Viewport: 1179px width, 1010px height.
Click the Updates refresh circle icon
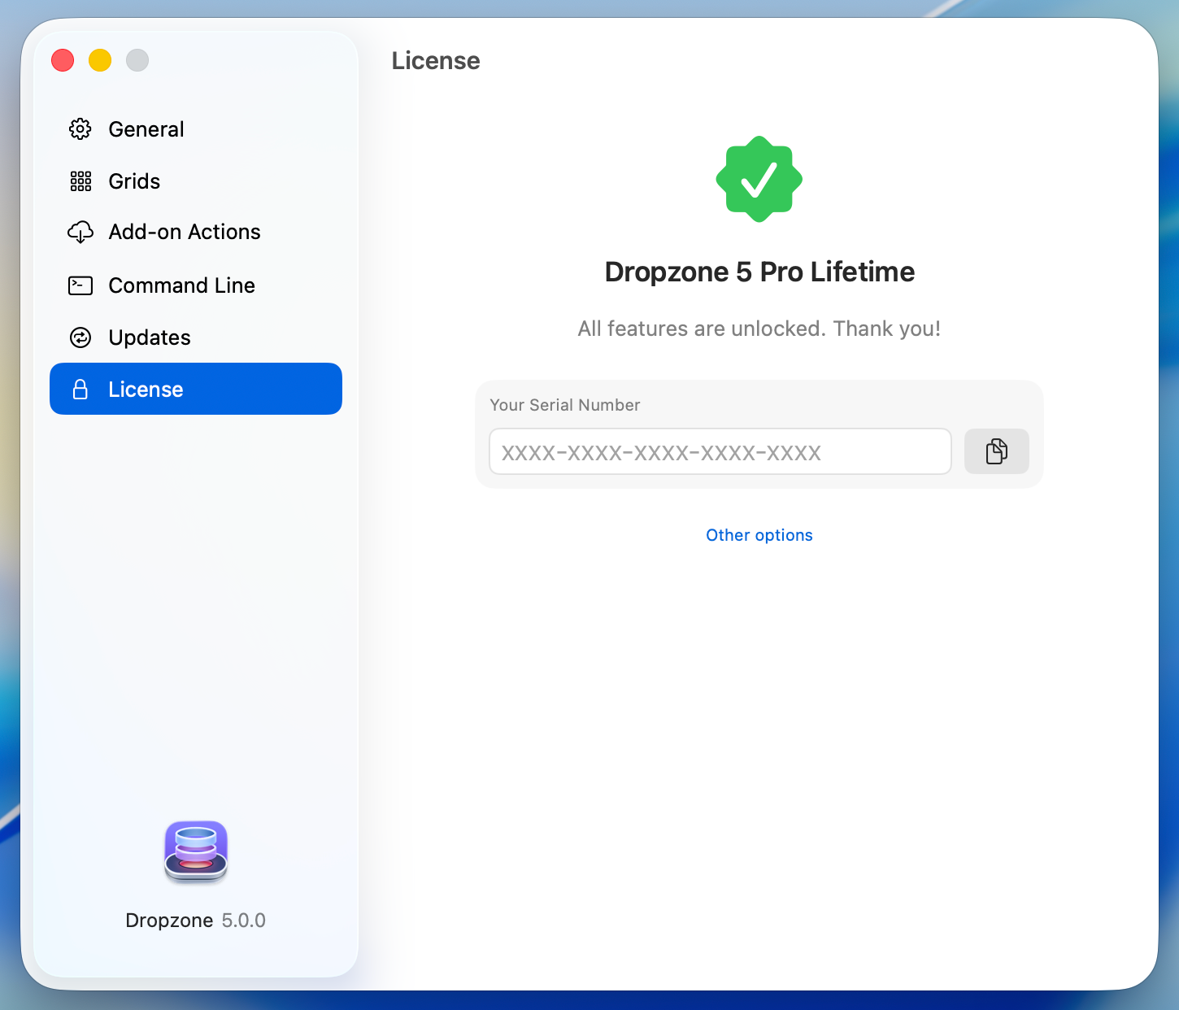pyautogui.click(x=80, y=337)
